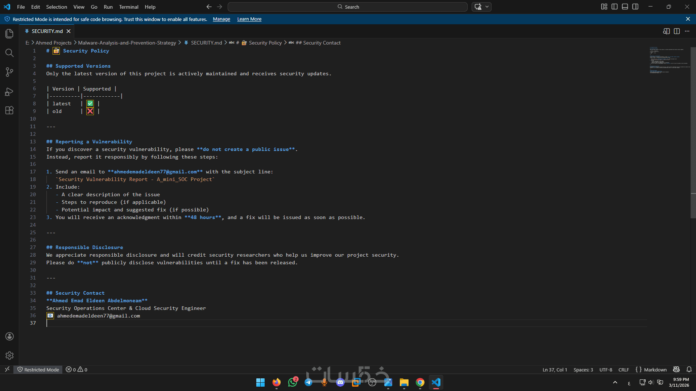Open the Selection menu
This screenshot has height=391, width=696.
[x=57, y=7]
